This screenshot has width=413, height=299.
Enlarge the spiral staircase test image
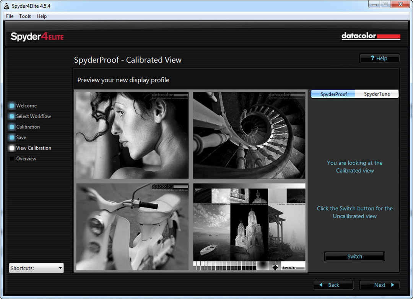click(x=249, y=135)
